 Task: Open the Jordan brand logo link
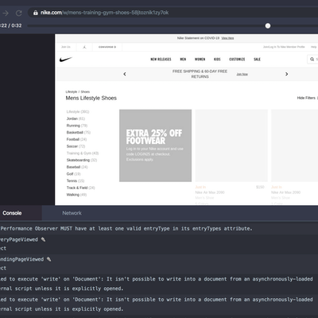[84, 47]
